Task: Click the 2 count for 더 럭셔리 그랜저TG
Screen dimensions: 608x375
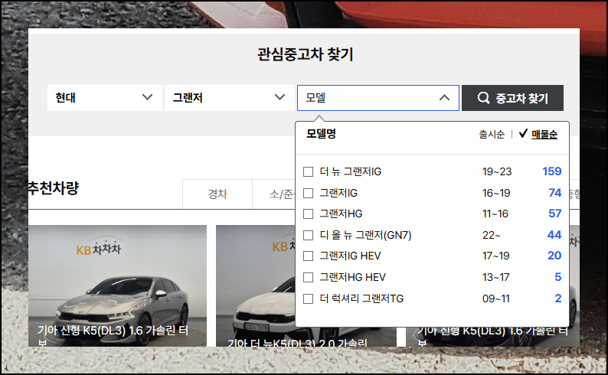Action: [x=558, y=298]
